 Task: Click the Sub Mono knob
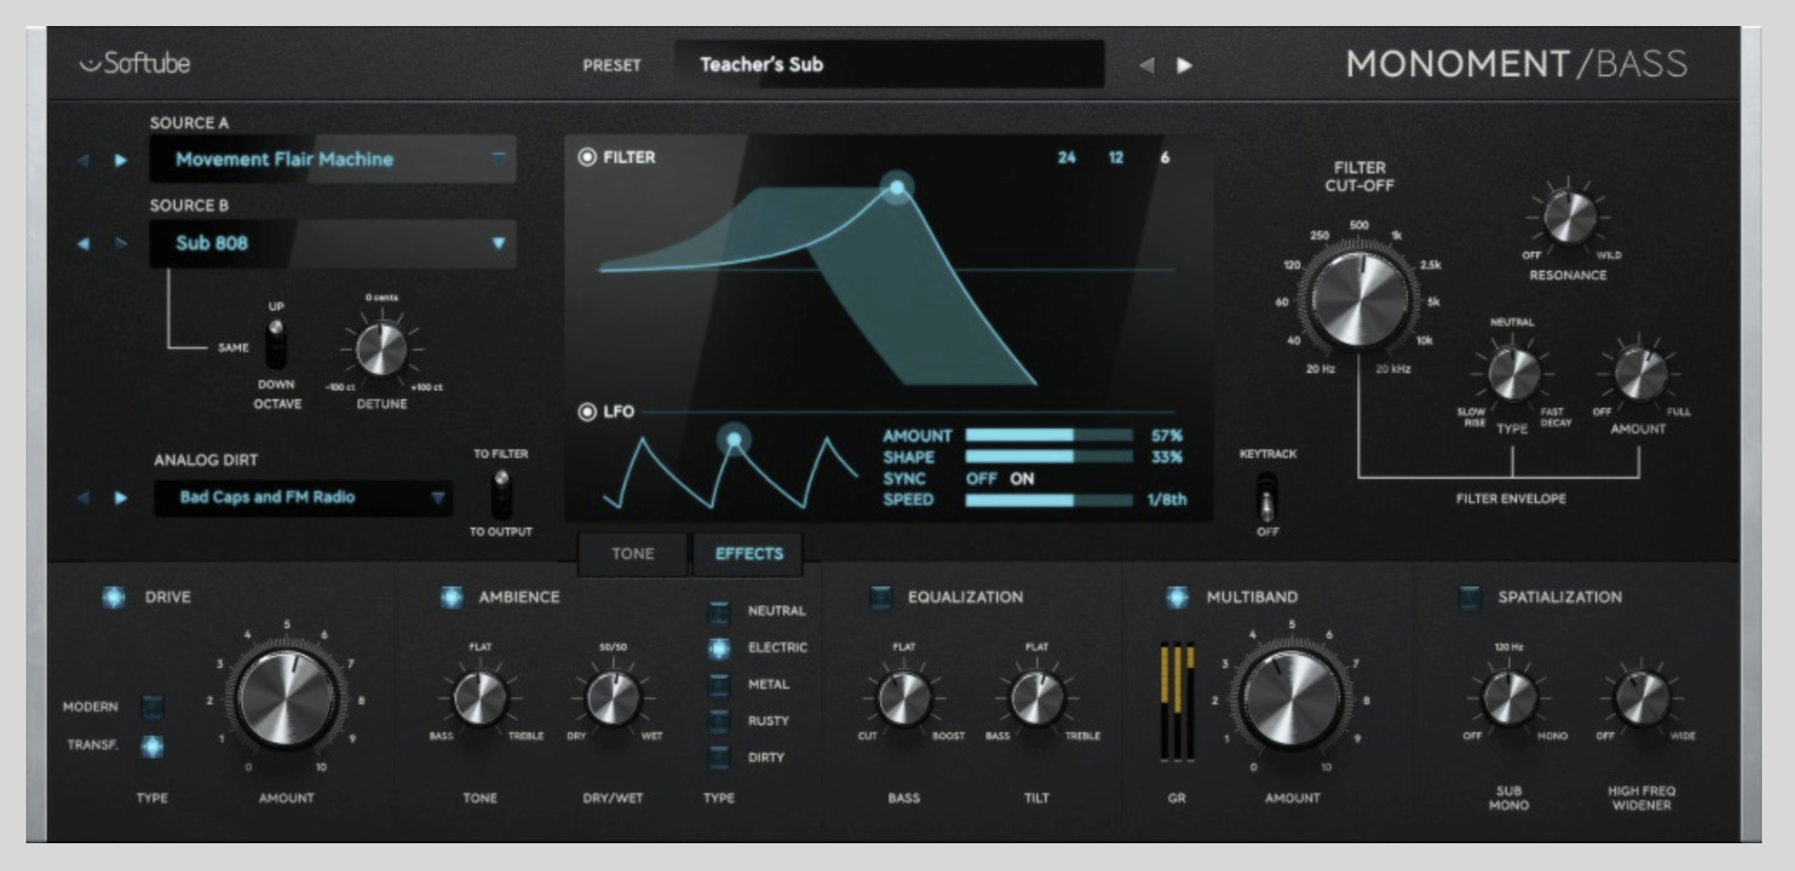1509,697
